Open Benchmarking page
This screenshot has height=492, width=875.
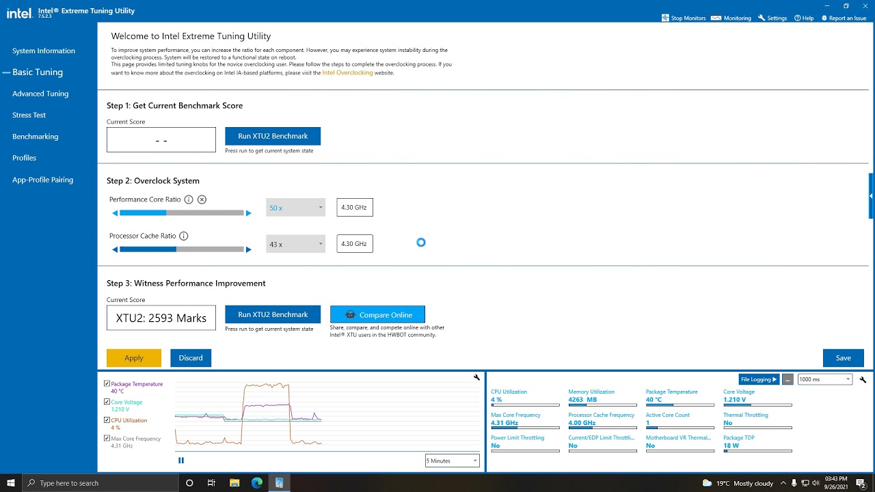pyautogui.click(x=35, y=137)
